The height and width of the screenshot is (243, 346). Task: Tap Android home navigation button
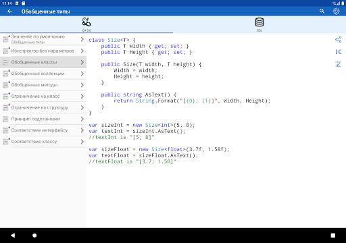pos(34,236)
